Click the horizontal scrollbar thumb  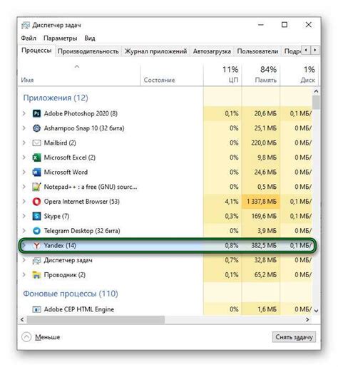click(x=96, y=320)
